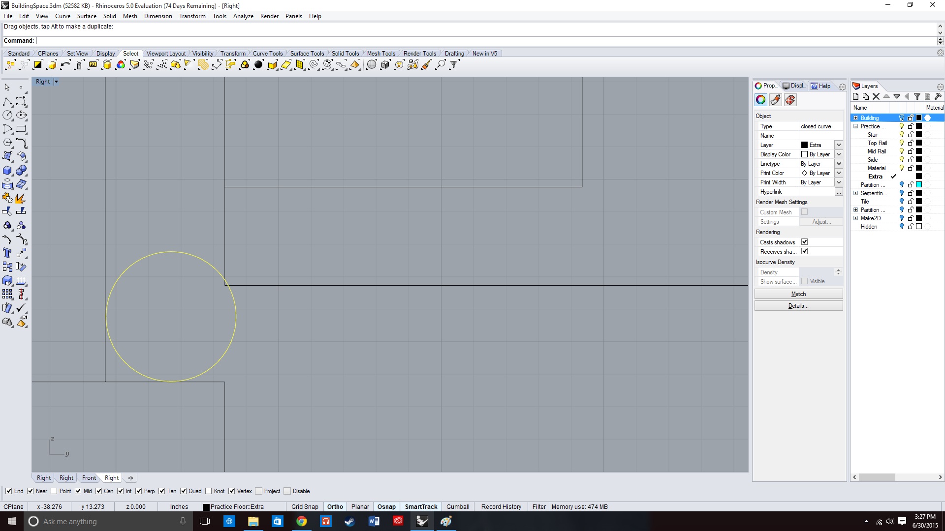Disable the Casts shadows checkbox
This screenshot has width=945, height=531.
pyautogui.click(x=804, y=242)
